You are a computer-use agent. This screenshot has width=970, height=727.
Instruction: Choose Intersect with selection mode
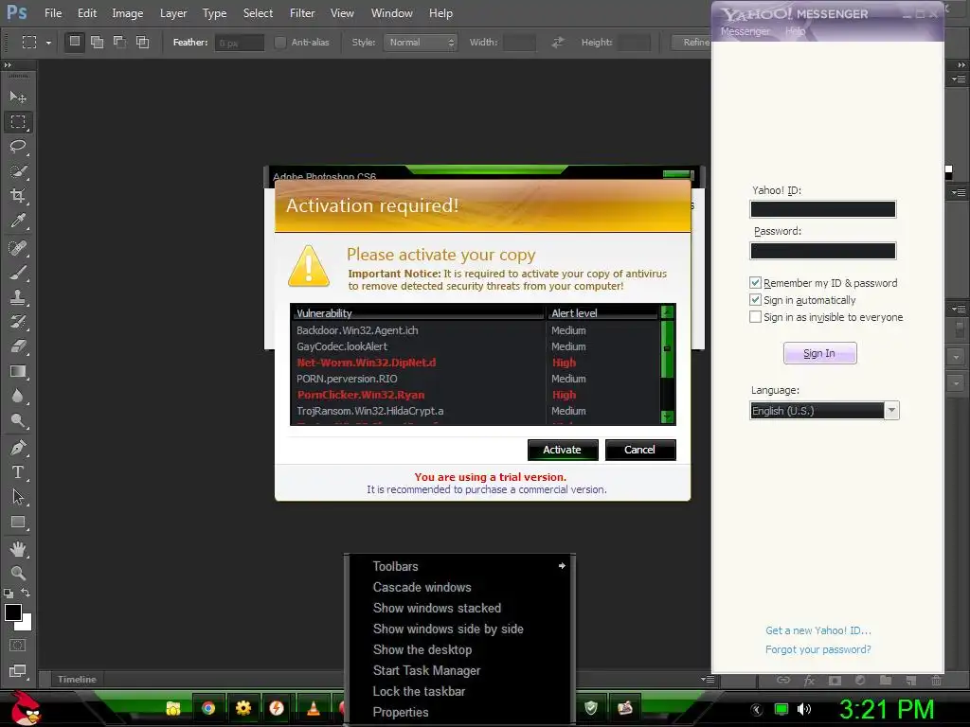click(142, 42)
